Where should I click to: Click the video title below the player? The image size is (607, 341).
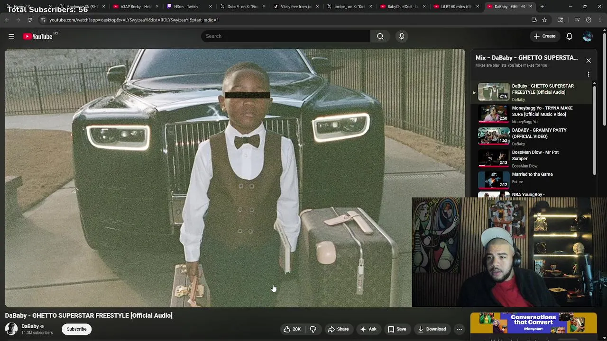tap(89, 315)
